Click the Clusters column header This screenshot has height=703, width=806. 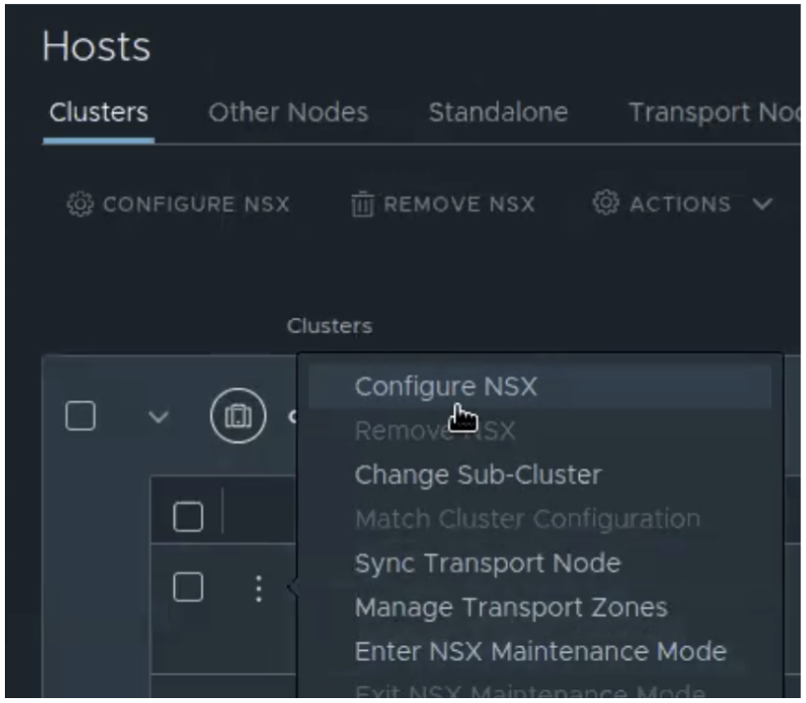(329, 325)
